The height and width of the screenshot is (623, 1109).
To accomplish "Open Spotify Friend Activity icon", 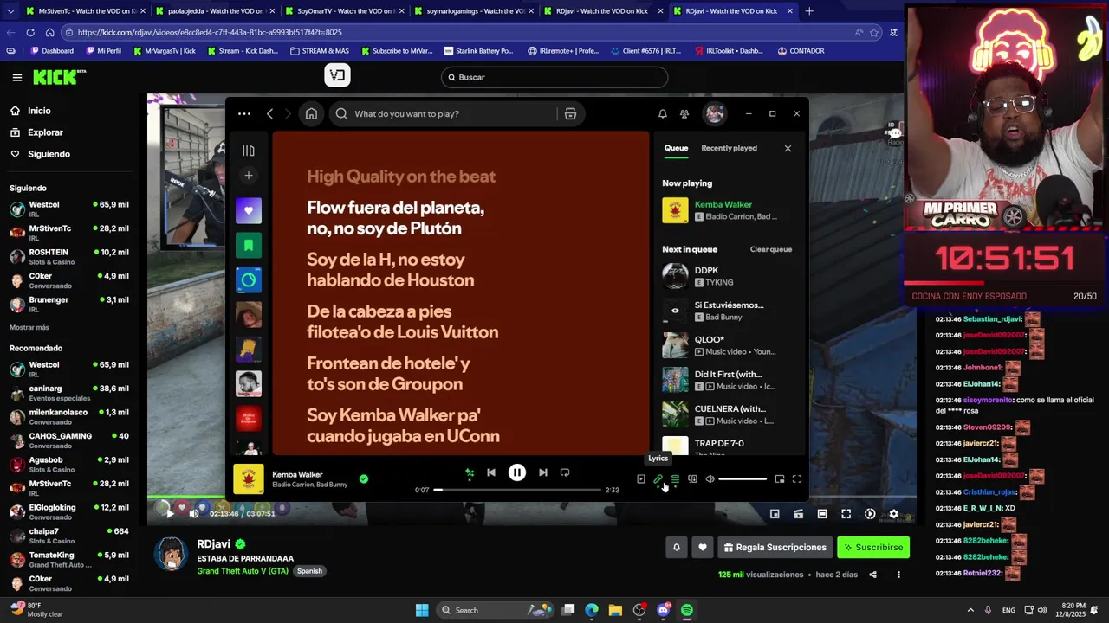I will click(x=684, y=113).
